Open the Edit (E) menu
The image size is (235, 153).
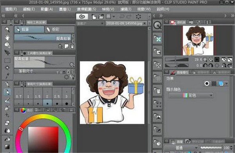click(29, 9)
